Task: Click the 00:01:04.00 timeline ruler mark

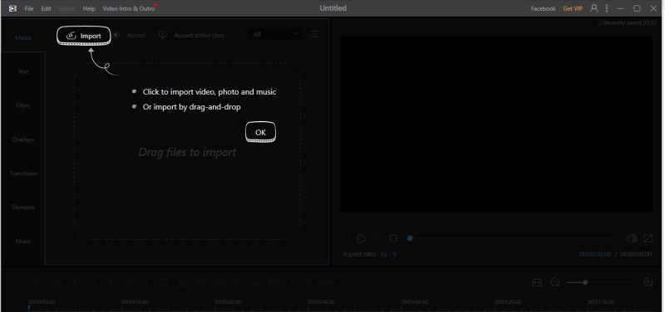Action: pyautogui.click(x=414, y=302)
